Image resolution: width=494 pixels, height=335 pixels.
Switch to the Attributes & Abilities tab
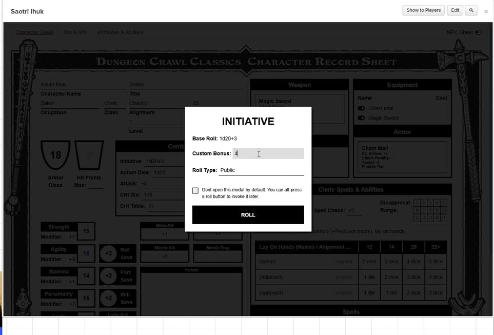120,32
